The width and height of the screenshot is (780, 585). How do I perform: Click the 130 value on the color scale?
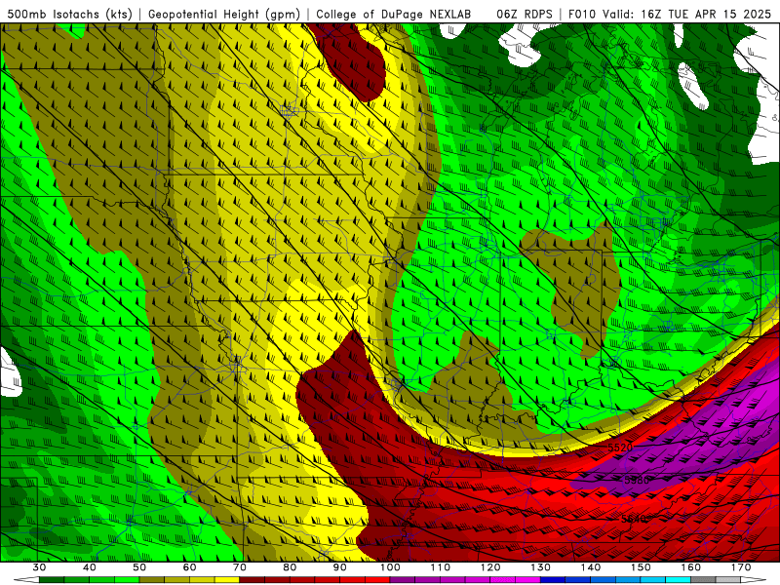coord(540,567)
